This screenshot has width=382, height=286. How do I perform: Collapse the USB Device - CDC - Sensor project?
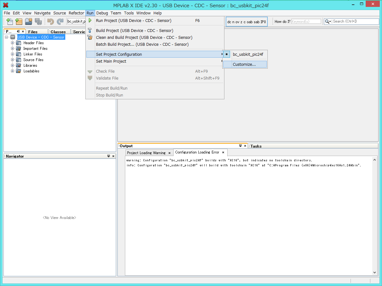click(x=7, y=37)
